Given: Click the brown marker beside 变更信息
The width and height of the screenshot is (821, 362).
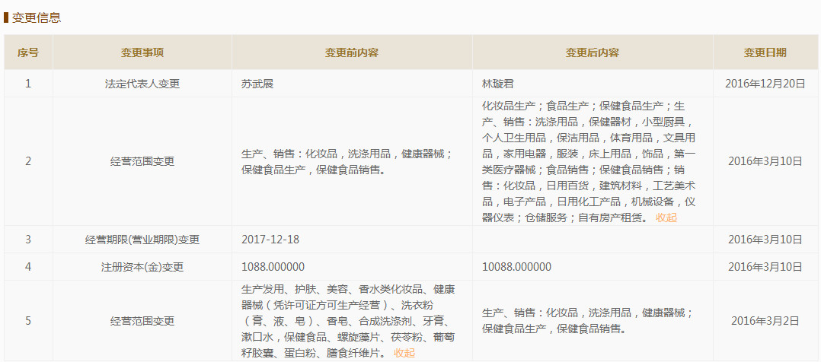Looking at the screenshot, I should 6,17.
